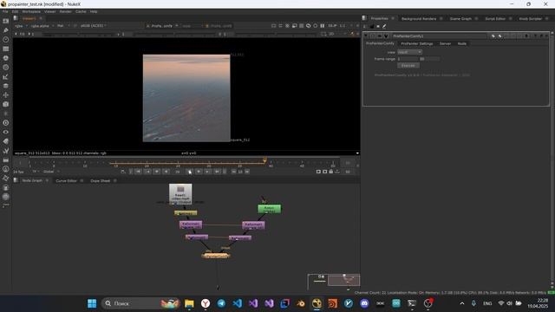
Task: Open the rgba.alpha channel dropdown
Action: click(x=42, y=26)
